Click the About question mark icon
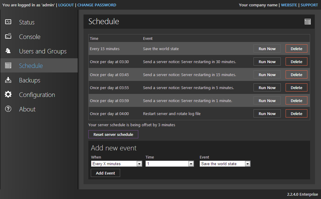Viewport: 321px width, 199px height. pos(8,109)
